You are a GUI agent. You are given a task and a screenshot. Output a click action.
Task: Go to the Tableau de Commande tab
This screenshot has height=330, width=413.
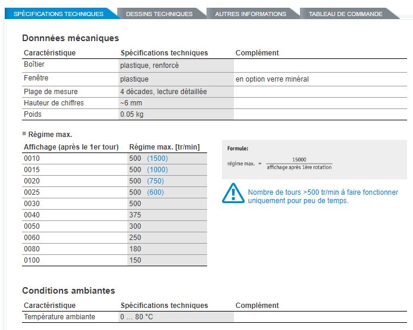(345, 14)
